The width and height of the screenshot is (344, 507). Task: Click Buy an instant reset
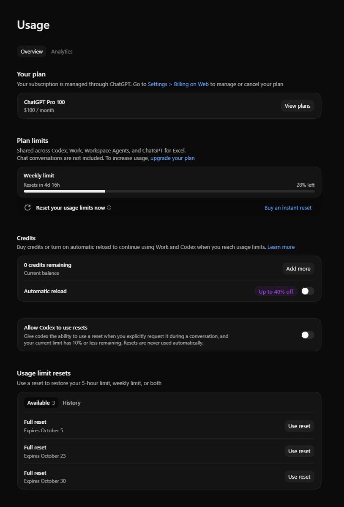[288, 208]
